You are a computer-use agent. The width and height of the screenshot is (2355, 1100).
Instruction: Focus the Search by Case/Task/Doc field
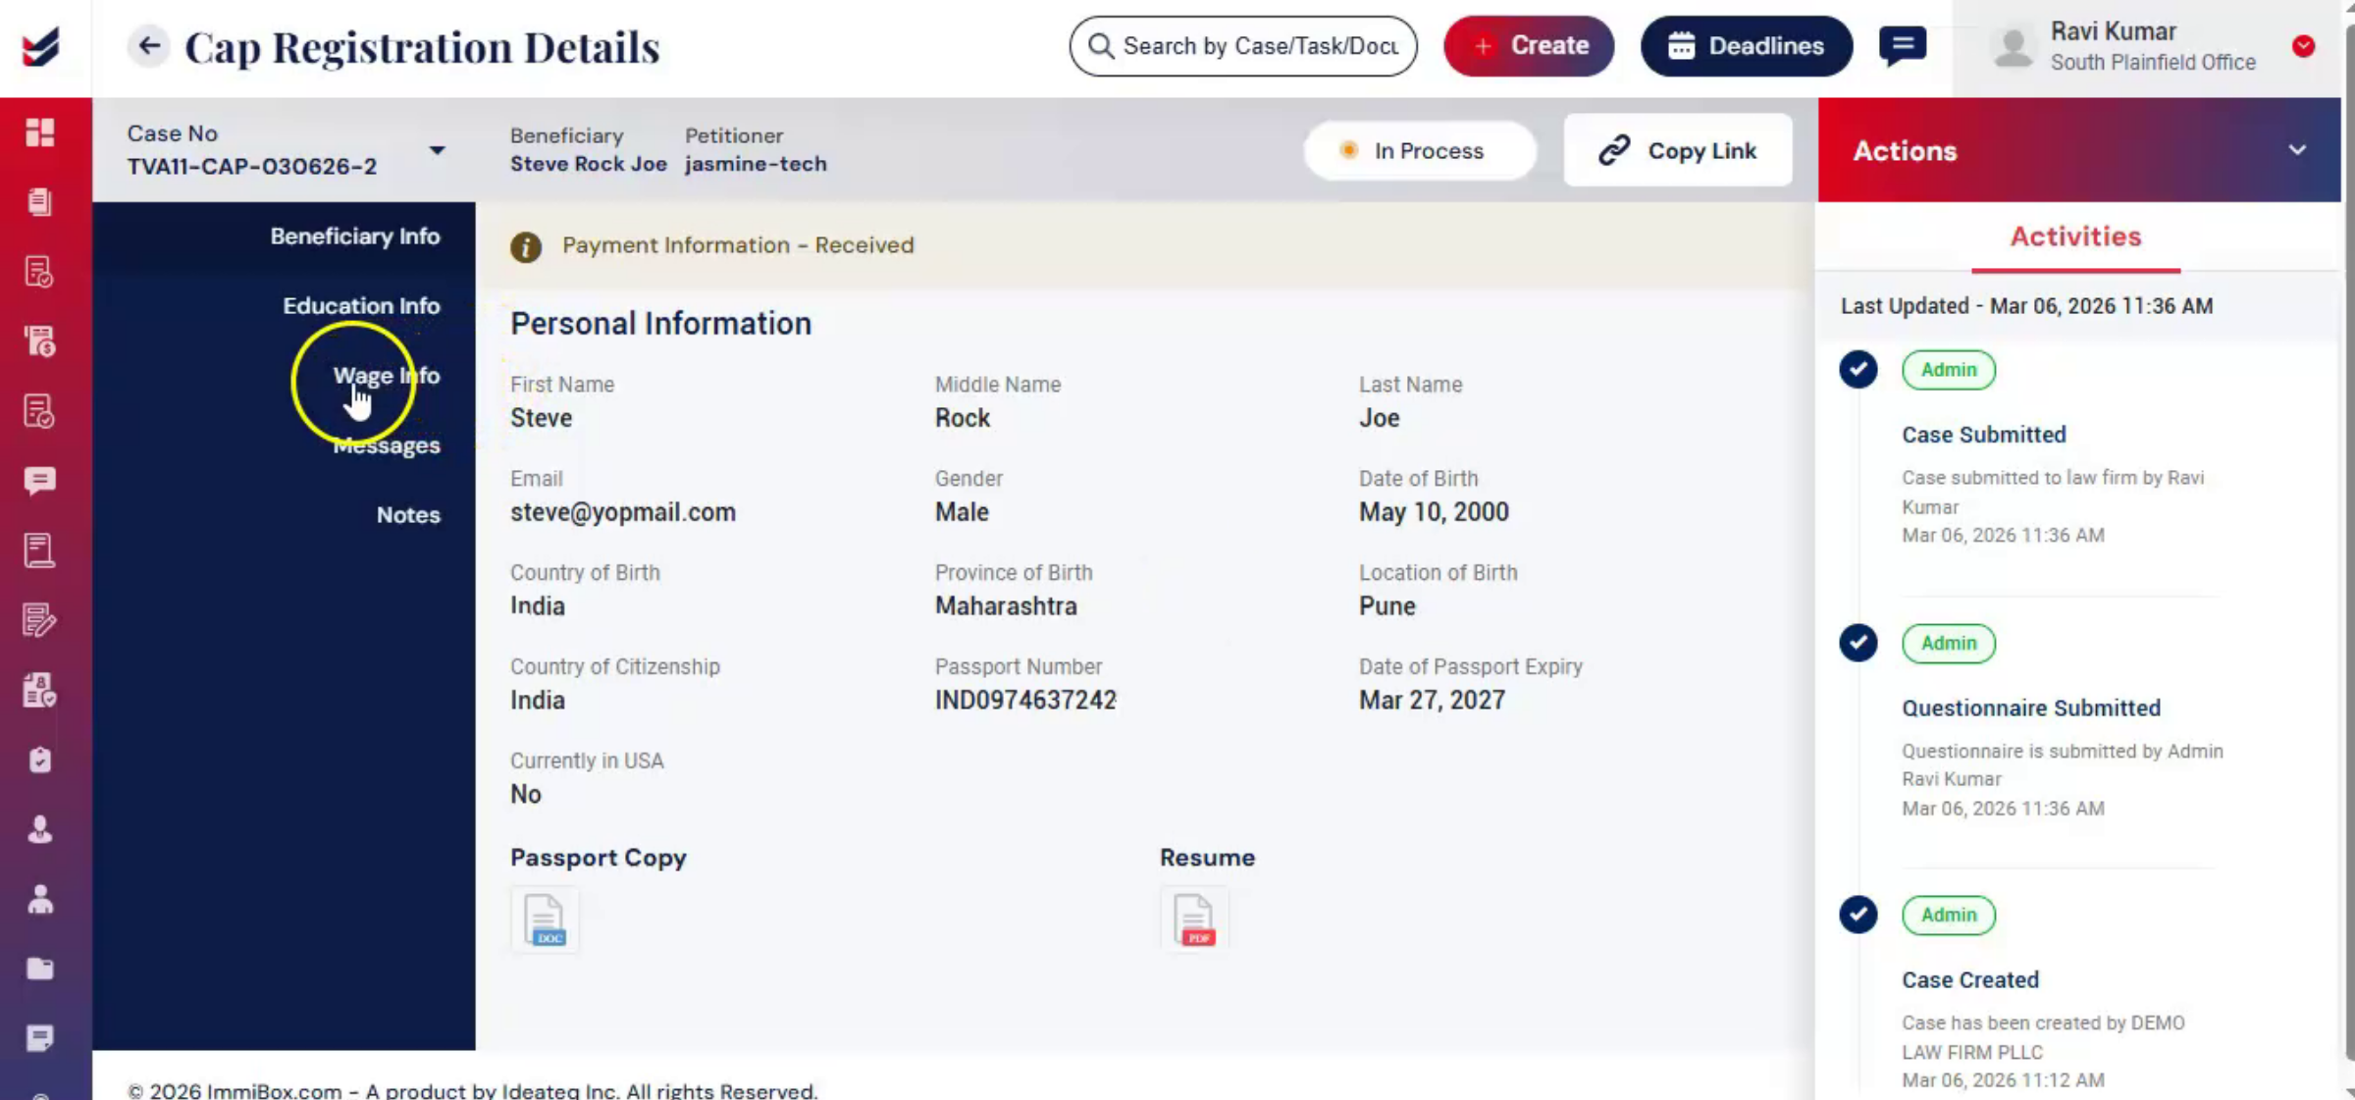pos(1243,46)
